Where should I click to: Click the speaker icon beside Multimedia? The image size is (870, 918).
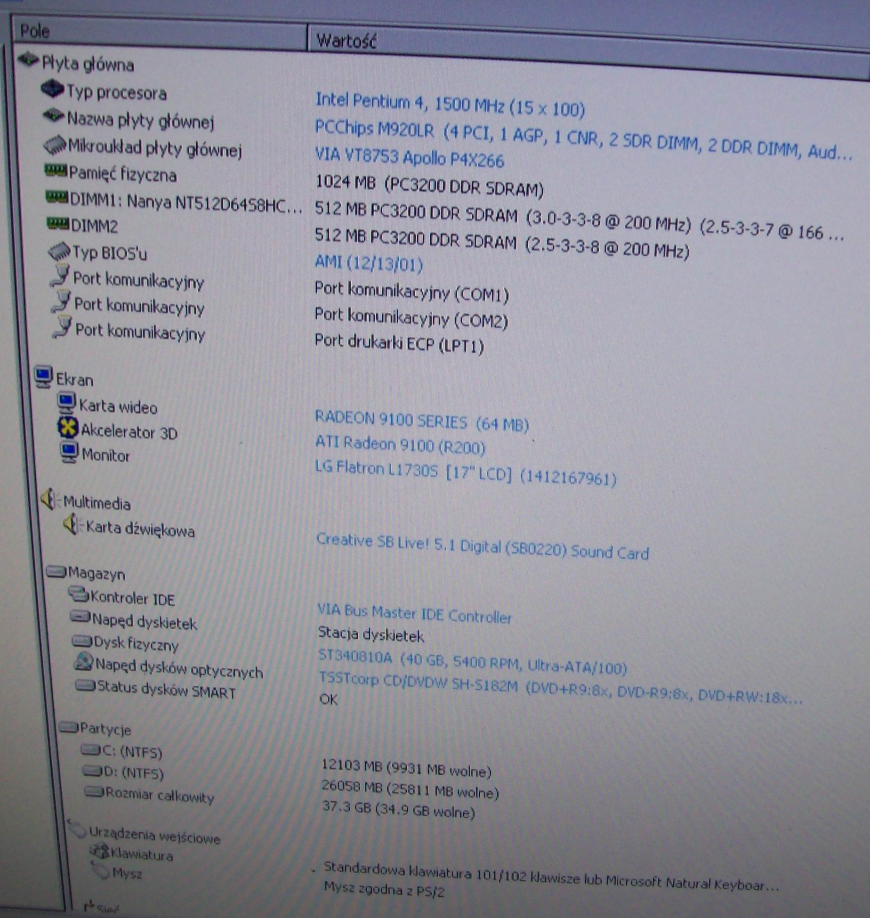coord(50,499)
